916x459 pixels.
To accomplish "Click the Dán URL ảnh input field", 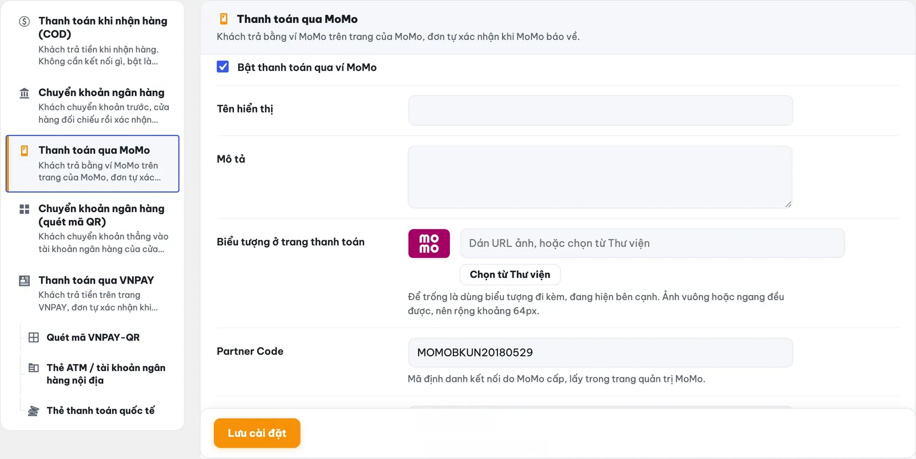I will click(x=653, y=244).
